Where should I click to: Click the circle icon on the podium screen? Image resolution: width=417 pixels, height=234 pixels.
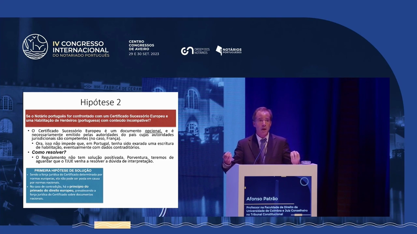304,181
